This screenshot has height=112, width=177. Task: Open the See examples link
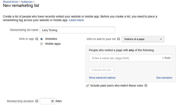tap(164, 78)
